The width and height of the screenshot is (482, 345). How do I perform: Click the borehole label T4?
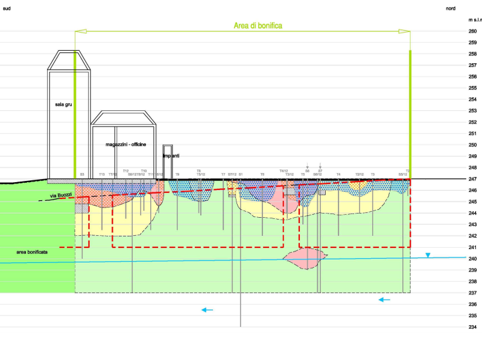tap(338, 174)
